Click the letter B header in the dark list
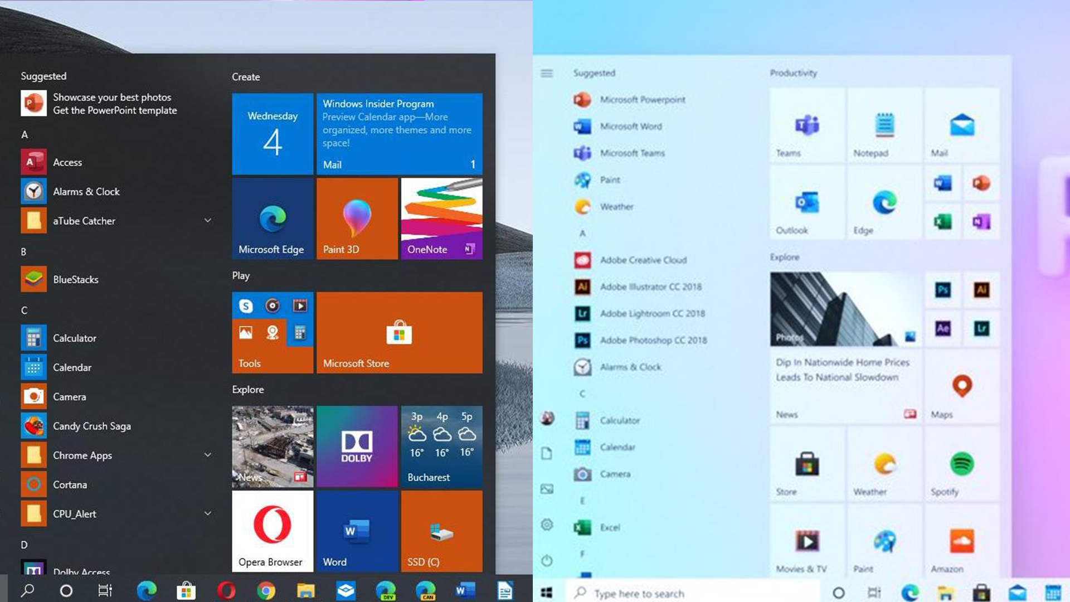Viewport: 1070px width, 602px height. tap(24, 252)
